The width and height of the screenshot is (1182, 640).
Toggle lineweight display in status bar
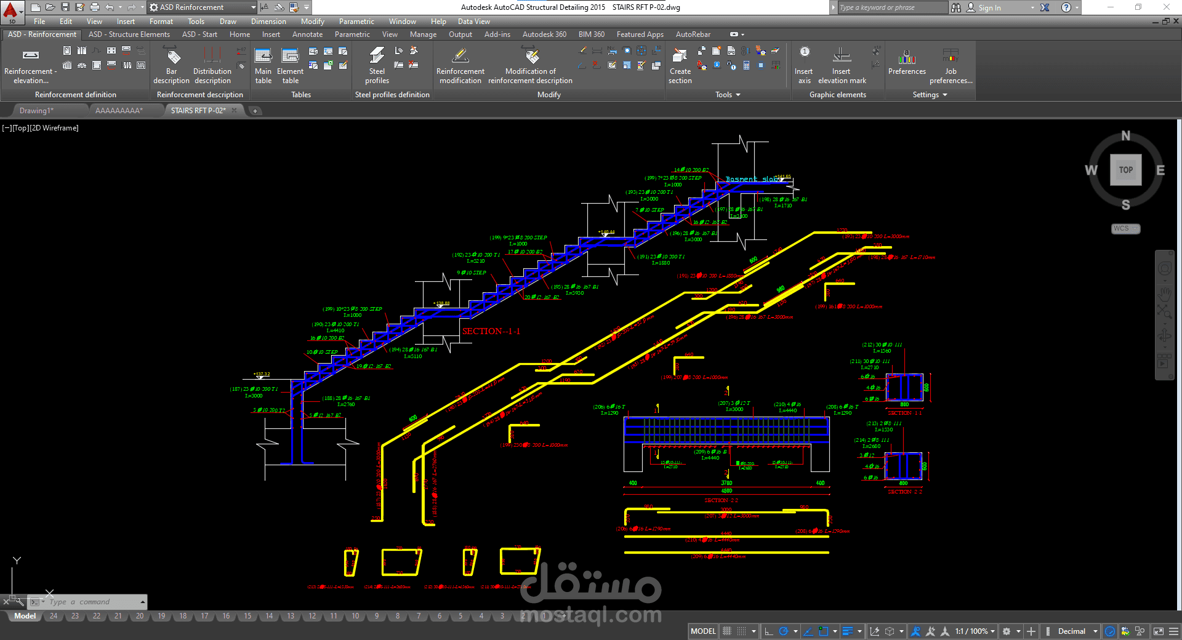[x=848, y=631]
